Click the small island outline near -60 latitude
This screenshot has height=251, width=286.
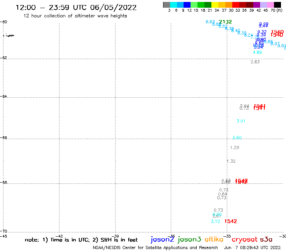coord(9,36)
